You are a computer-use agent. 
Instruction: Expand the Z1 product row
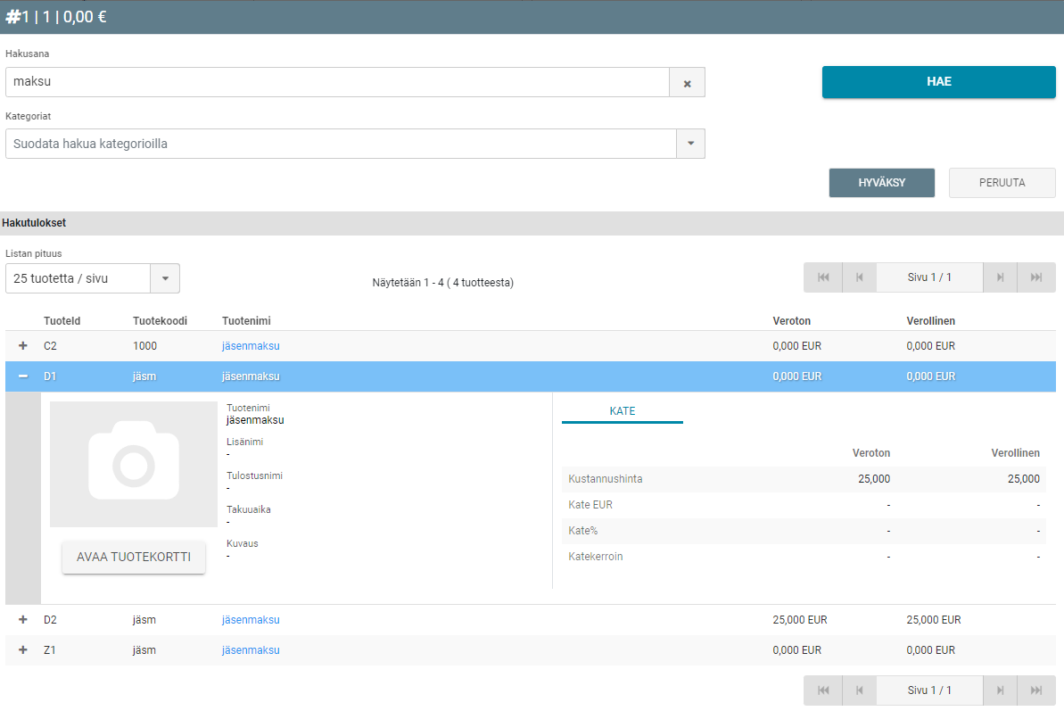point(23,650)
